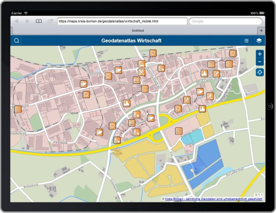Screen dimensions: 276x213
Task: Click the Geodatenatlas Wirtschaft title
Action: pyautogui.click(x=131, y=41)
